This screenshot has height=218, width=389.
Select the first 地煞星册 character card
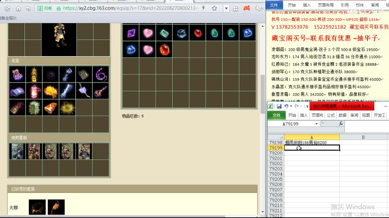[17, 151]
